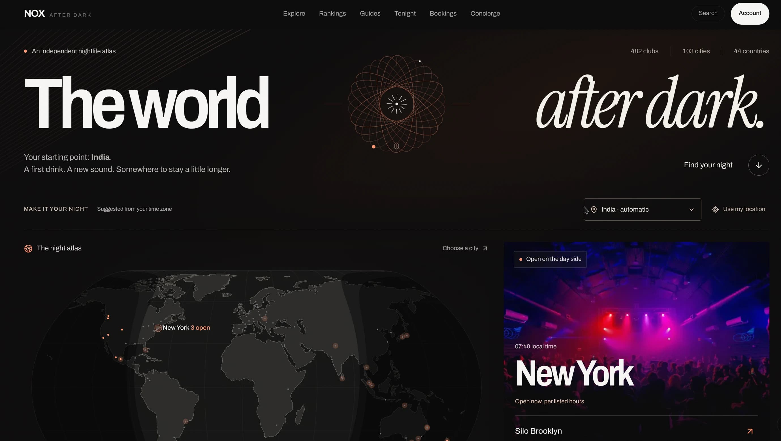The height and width of the screenshot is (441, 781).
Task: Open the Concierge nav link
Action: [485, 13]
